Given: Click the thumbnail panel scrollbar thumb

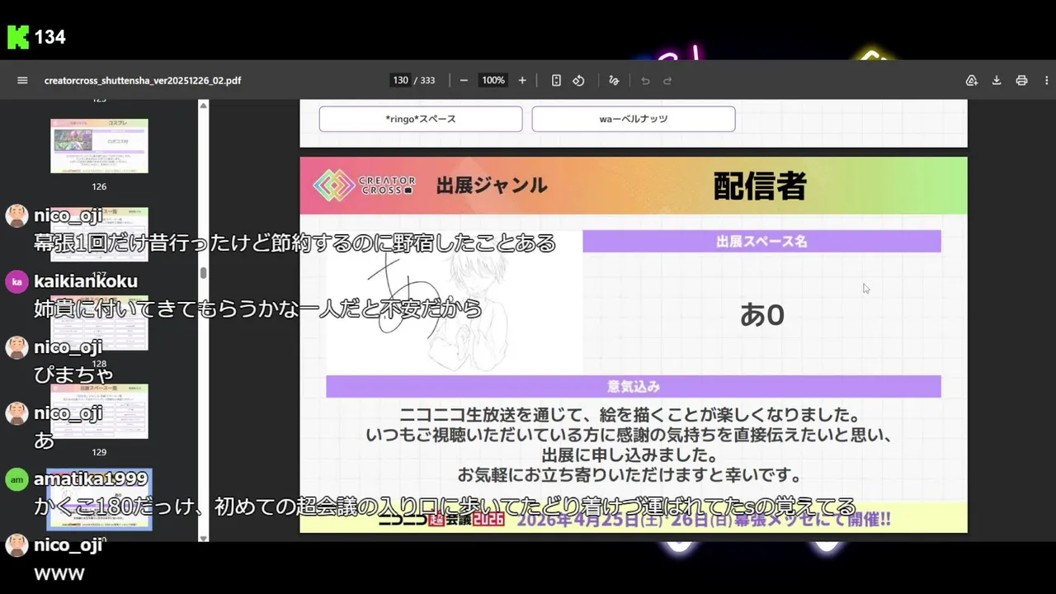Looking at the screenshot, I should [203, 272].
